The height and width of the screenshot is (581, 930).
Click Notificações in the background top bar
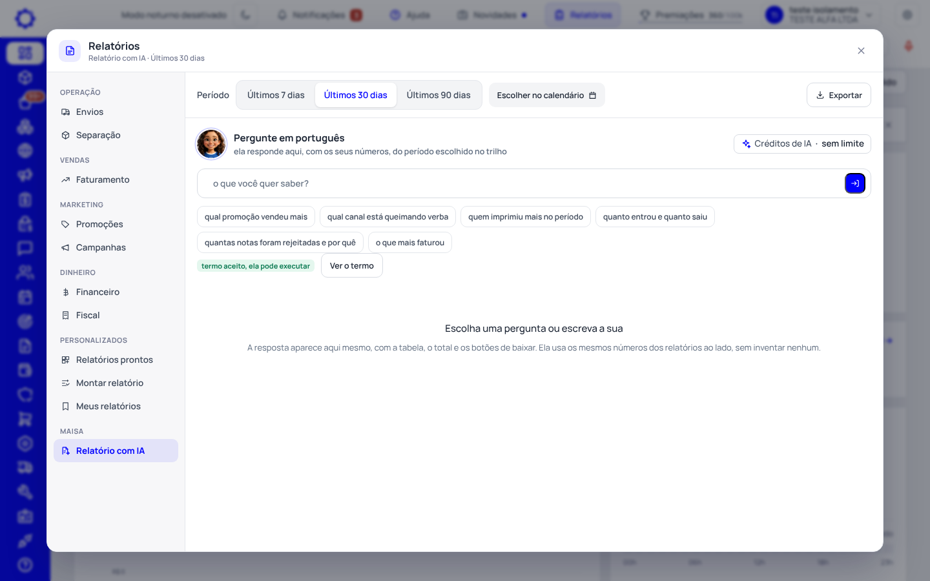click(320, 15)
